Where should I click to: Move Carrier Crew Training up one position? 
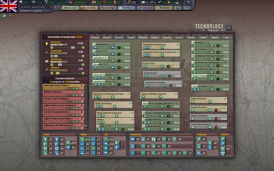(x=74, y=102)
